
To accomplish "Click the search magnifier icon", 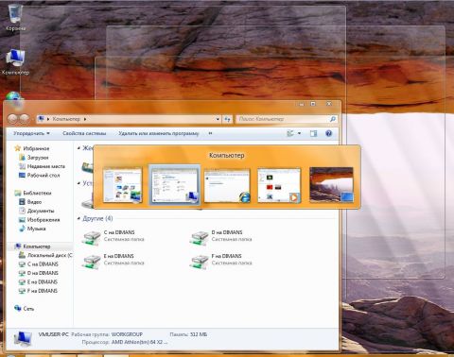I will click(x=333, y=119).
